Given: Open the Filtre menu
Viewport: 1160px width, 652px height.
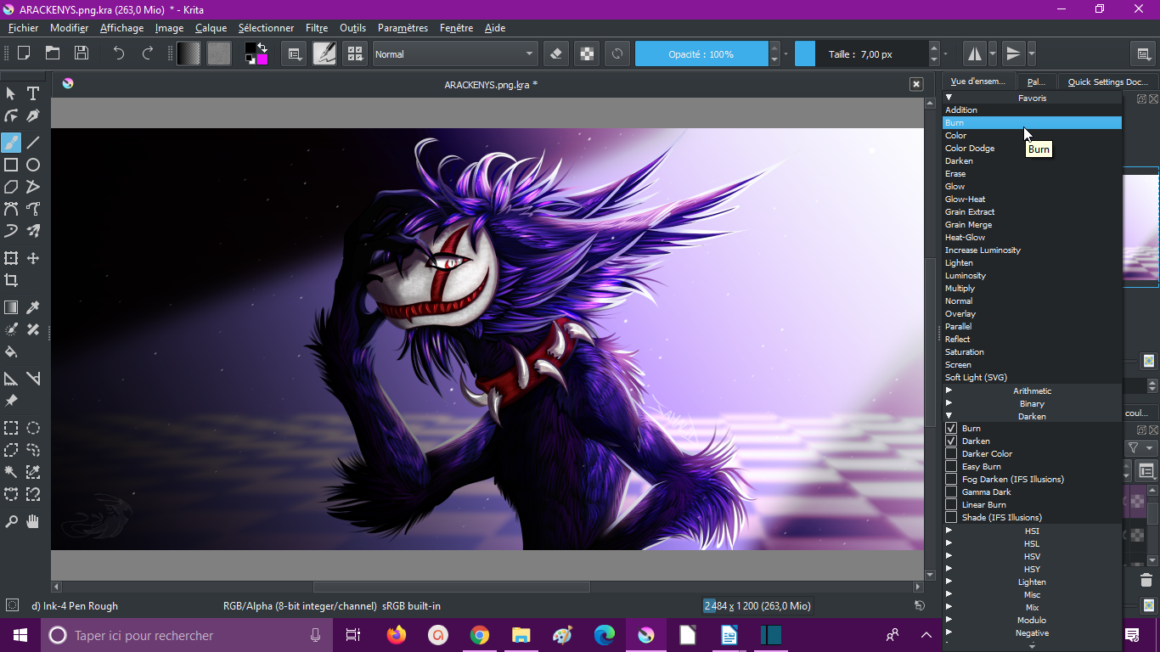Looking at the screenshot, I should tap(317, 28).
